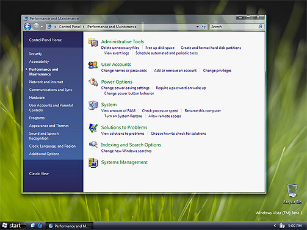Open the Systems Management icon

93,163
